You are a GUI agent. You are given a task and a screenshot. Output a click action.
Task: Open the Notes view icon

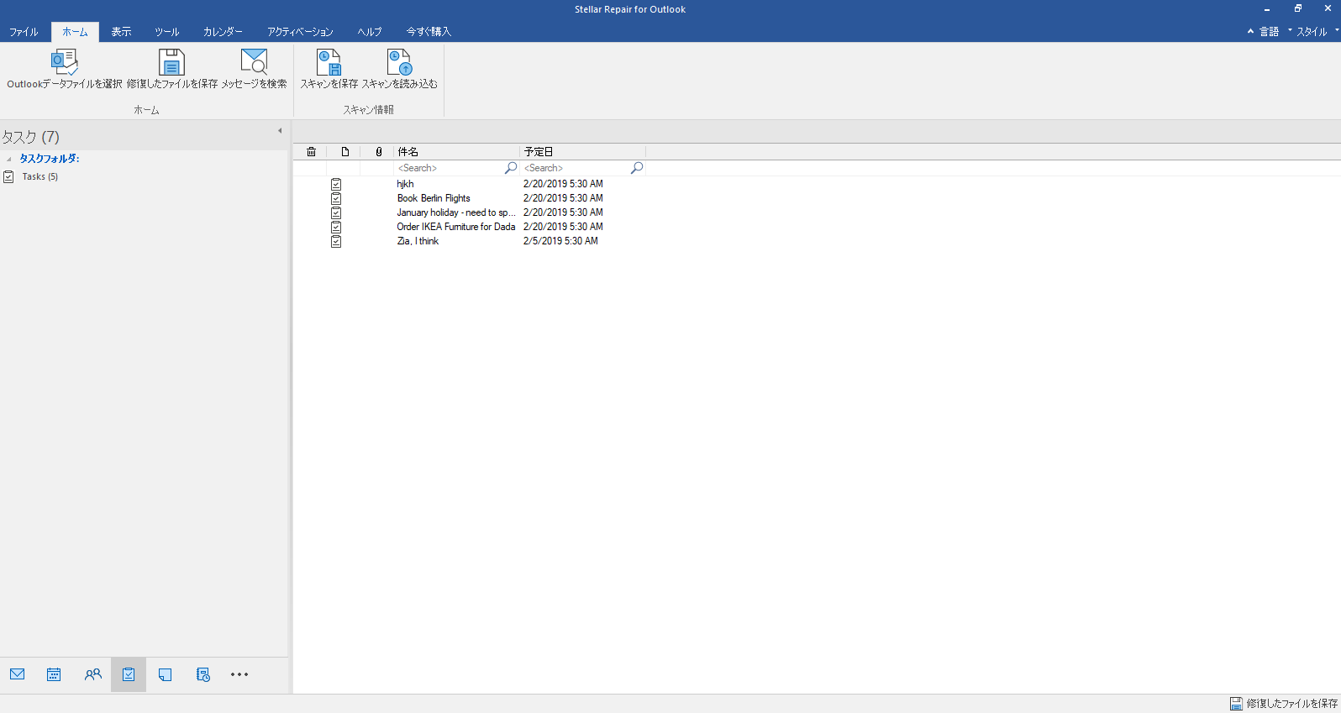[165, 674]
